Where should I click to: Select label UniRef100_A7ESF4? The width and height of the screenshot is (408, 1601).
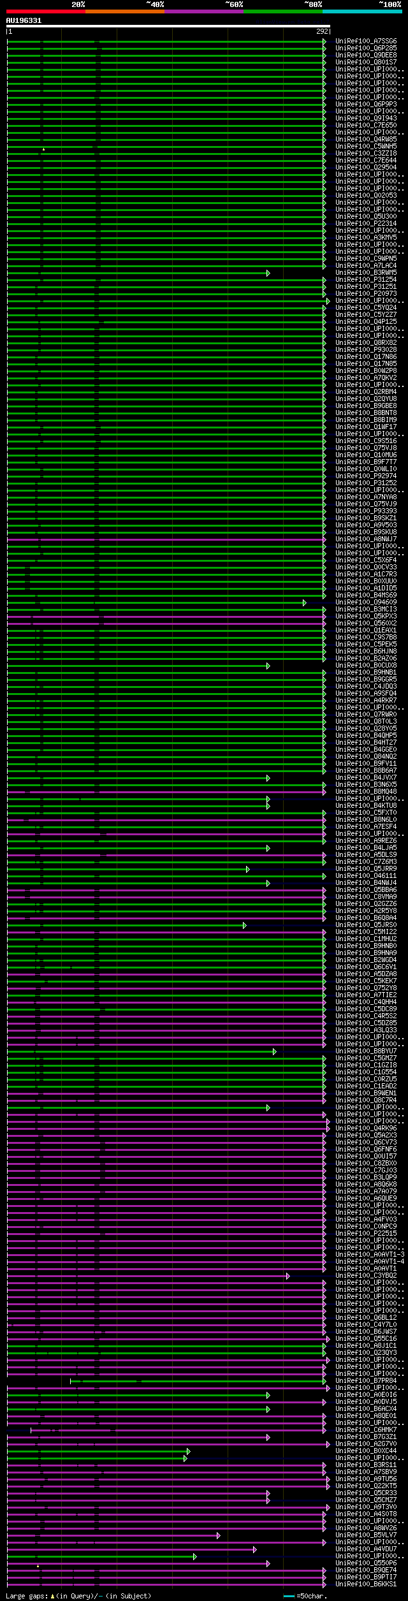click(366, 827)
